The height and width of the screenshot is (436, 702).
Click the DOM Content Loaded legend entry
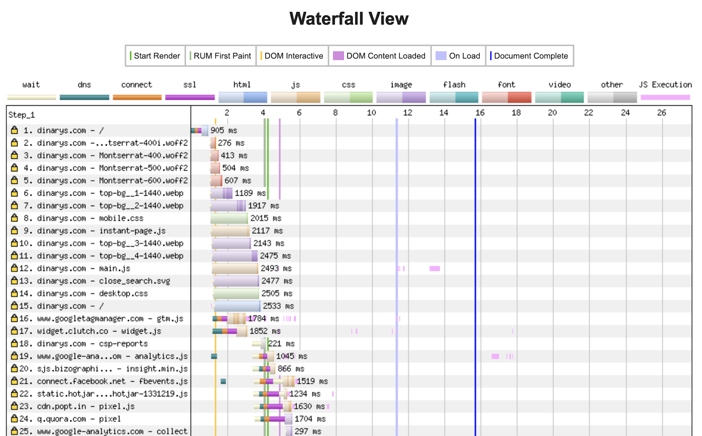pos(380,56)
